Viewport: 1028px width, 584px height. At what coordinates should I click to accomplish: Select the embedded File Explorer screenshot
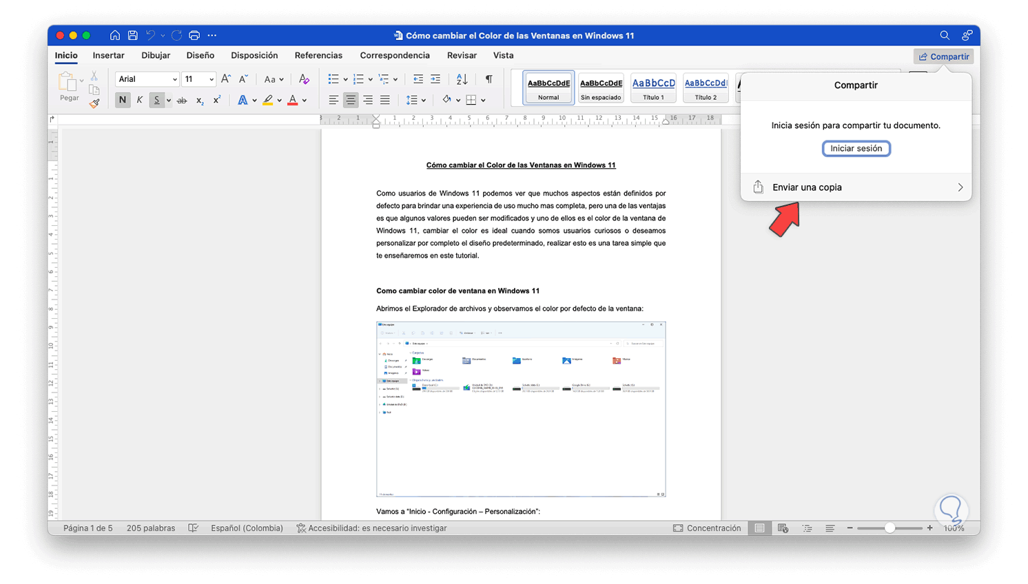pos(521,409)
